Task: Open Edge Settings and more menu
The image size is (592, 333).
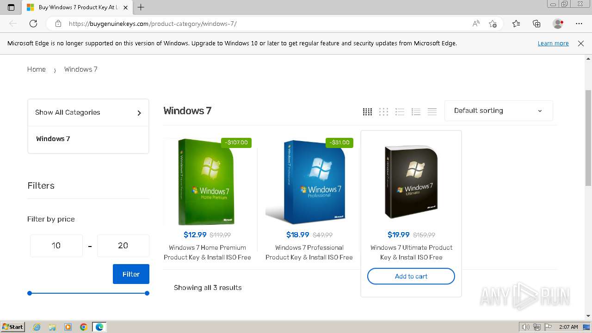Action: pos(579,24)
